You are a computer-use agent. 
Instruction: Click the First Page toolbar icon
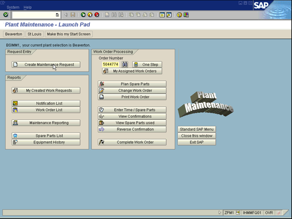pyautogui.click(x=131, y=15)
